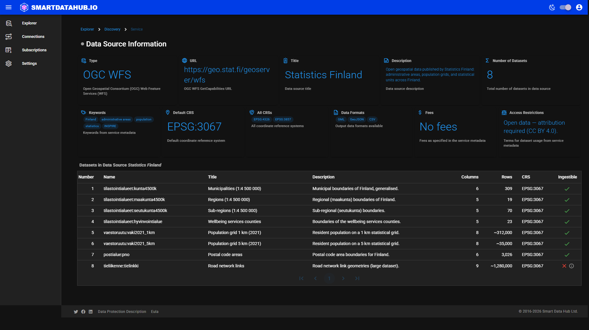Click the EPSG:4326 chip
589x330 pixels.
tap(262, 119)
